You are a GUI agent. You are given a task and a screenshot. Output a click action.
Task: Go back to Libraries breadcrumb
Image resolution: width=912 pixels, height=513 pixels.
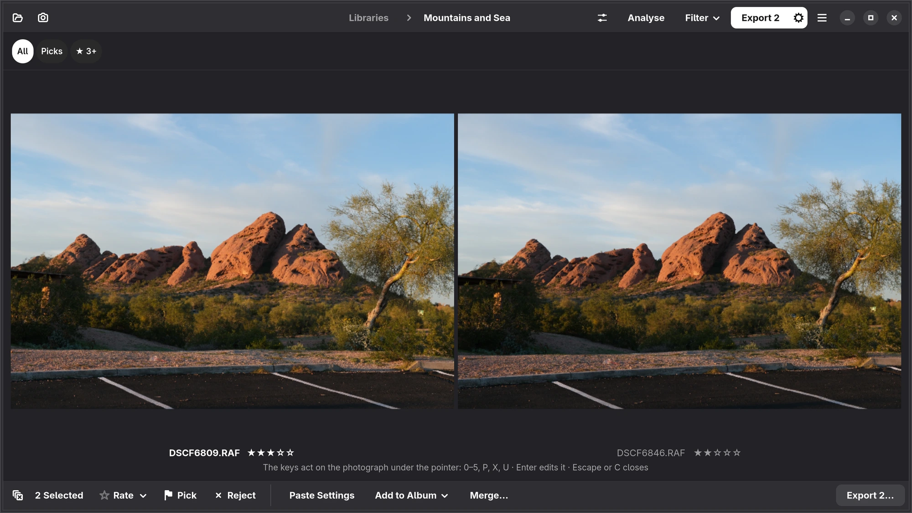pyautogui.click(x=368, y=18)
